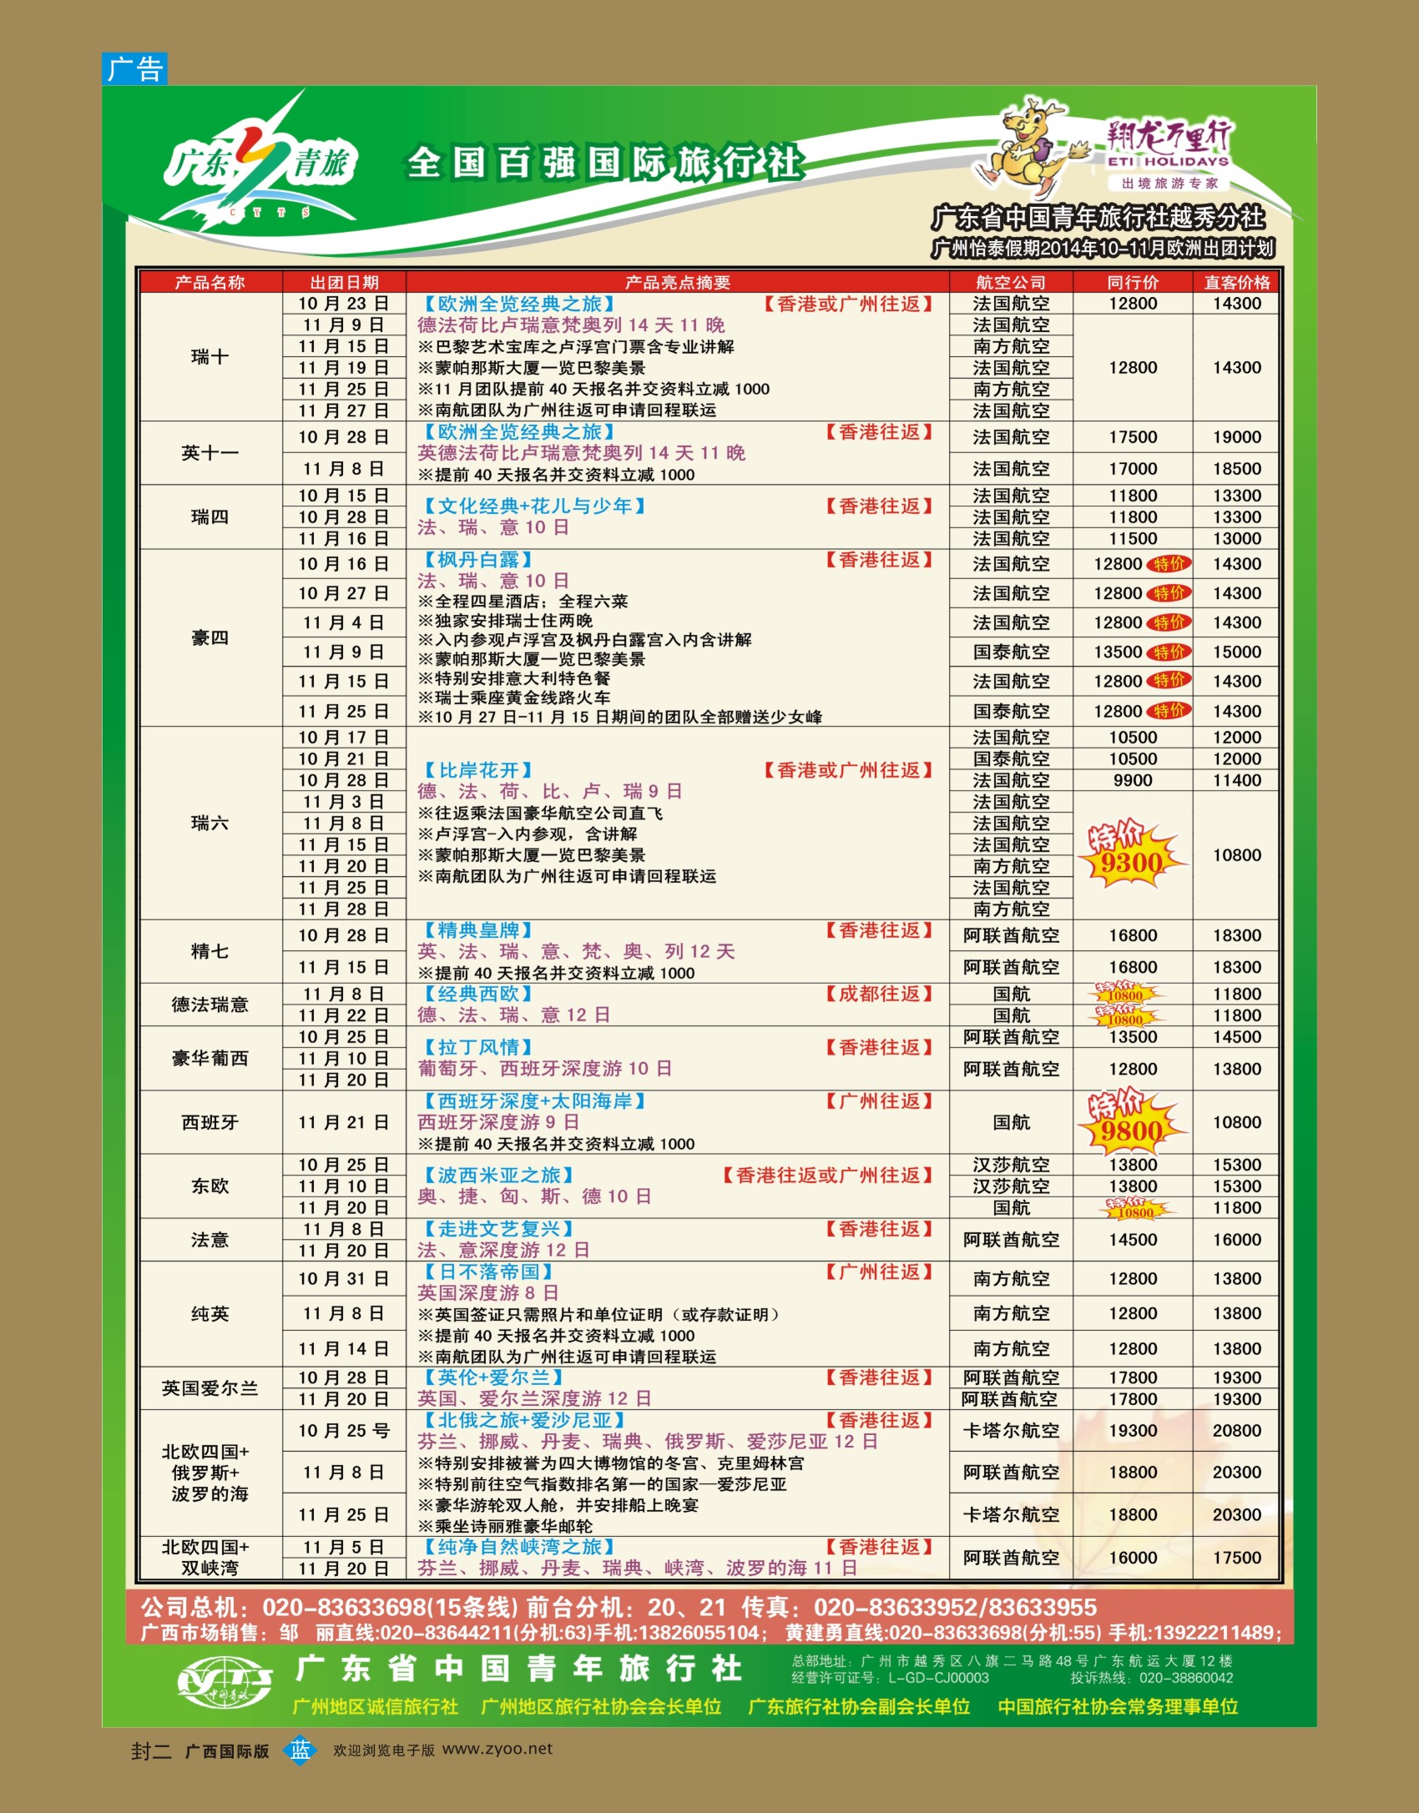The image size is (1419, 1813).
Task: Click the 【走进文艺复兴】 tour title
Action: click(x=498, y=1229)
